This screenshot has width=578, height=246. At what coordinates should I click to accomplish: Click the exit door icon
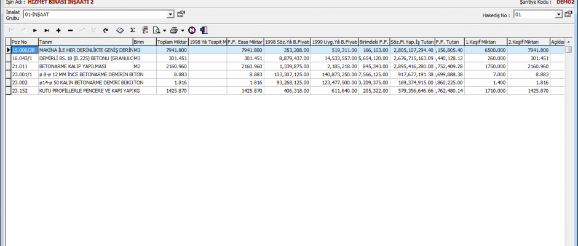203,30
